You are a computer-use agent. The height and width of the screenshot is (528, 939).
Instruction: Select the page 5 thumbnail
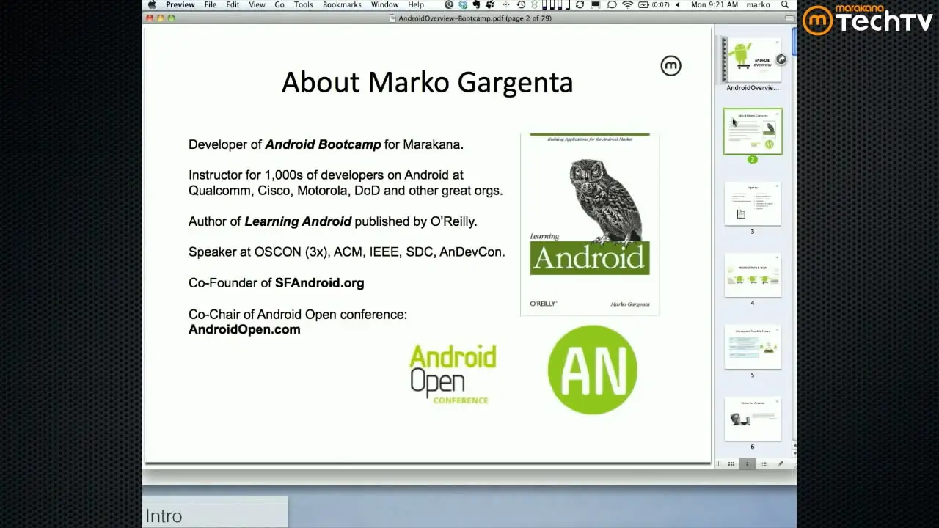(x=753, y=348)
